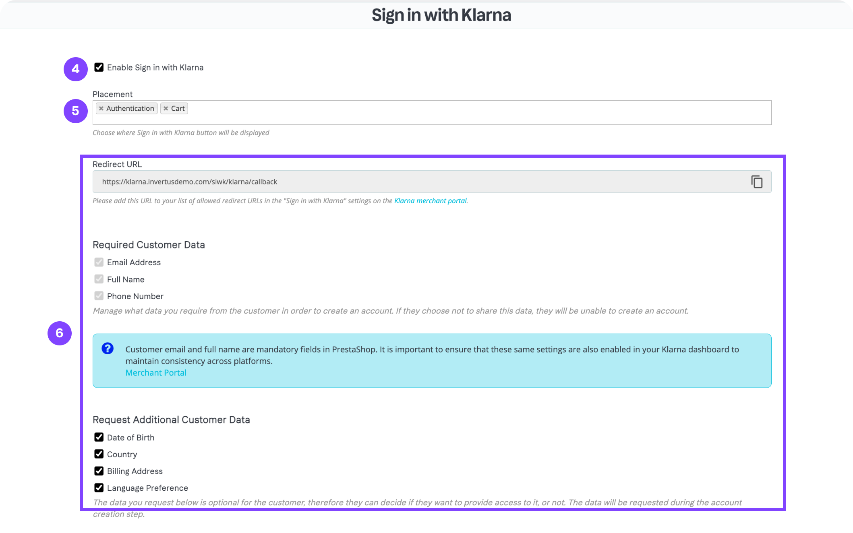Click the Sign in with Klarna heading
The width and height of the screenshot is (853, 533).
[441, 15]
